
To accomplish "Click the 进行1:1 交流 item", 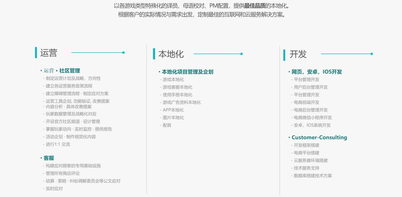I will (58, 144).
